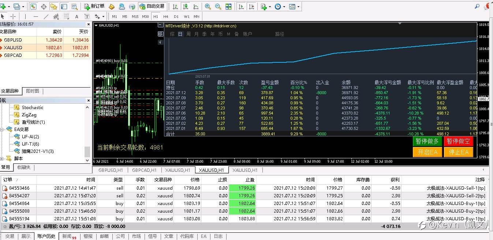Select the text tool A

76,16
